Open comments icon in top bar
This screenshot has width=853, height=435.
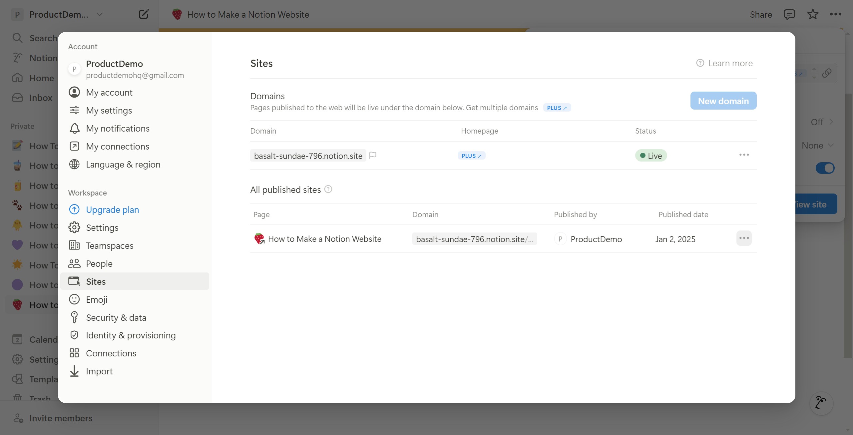(x=789, y=14)
